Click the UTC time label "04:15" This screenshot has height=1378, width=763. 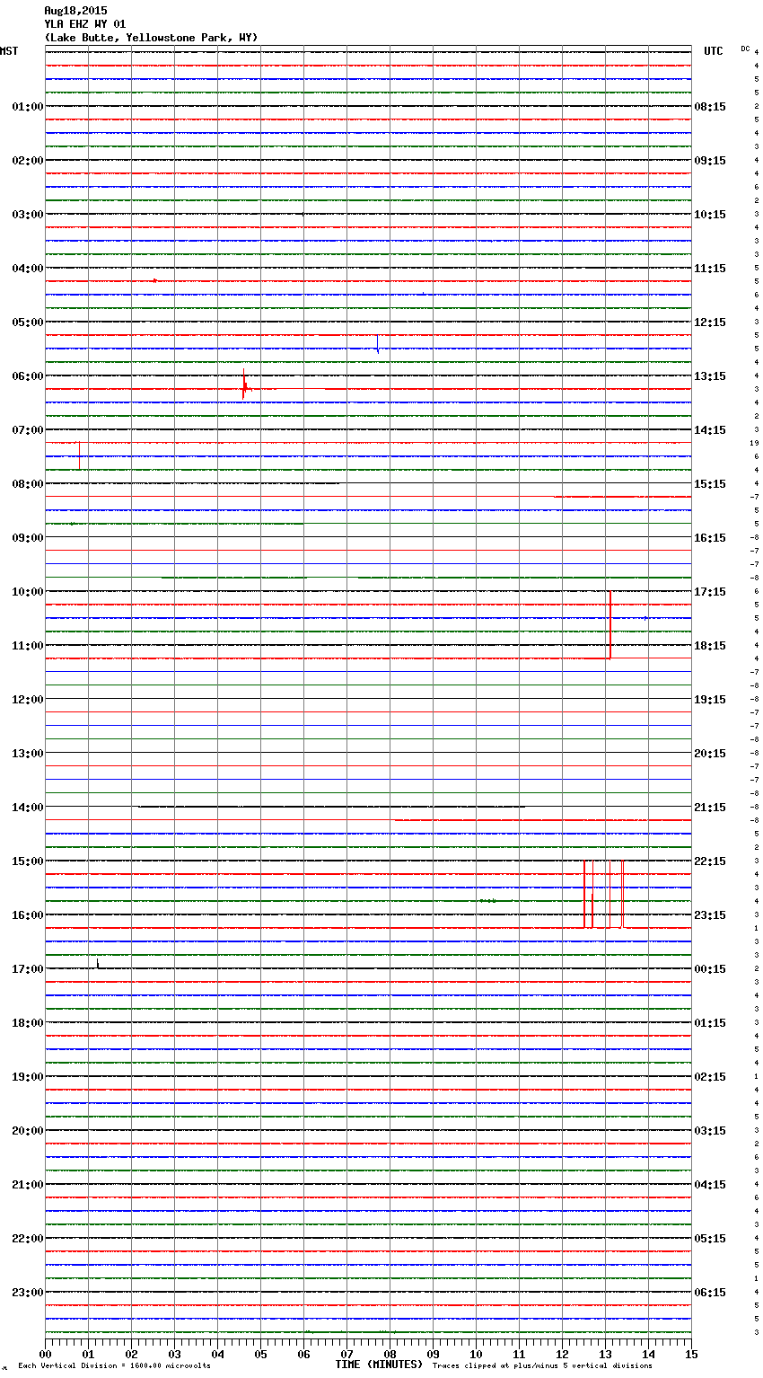point(710,1185)
